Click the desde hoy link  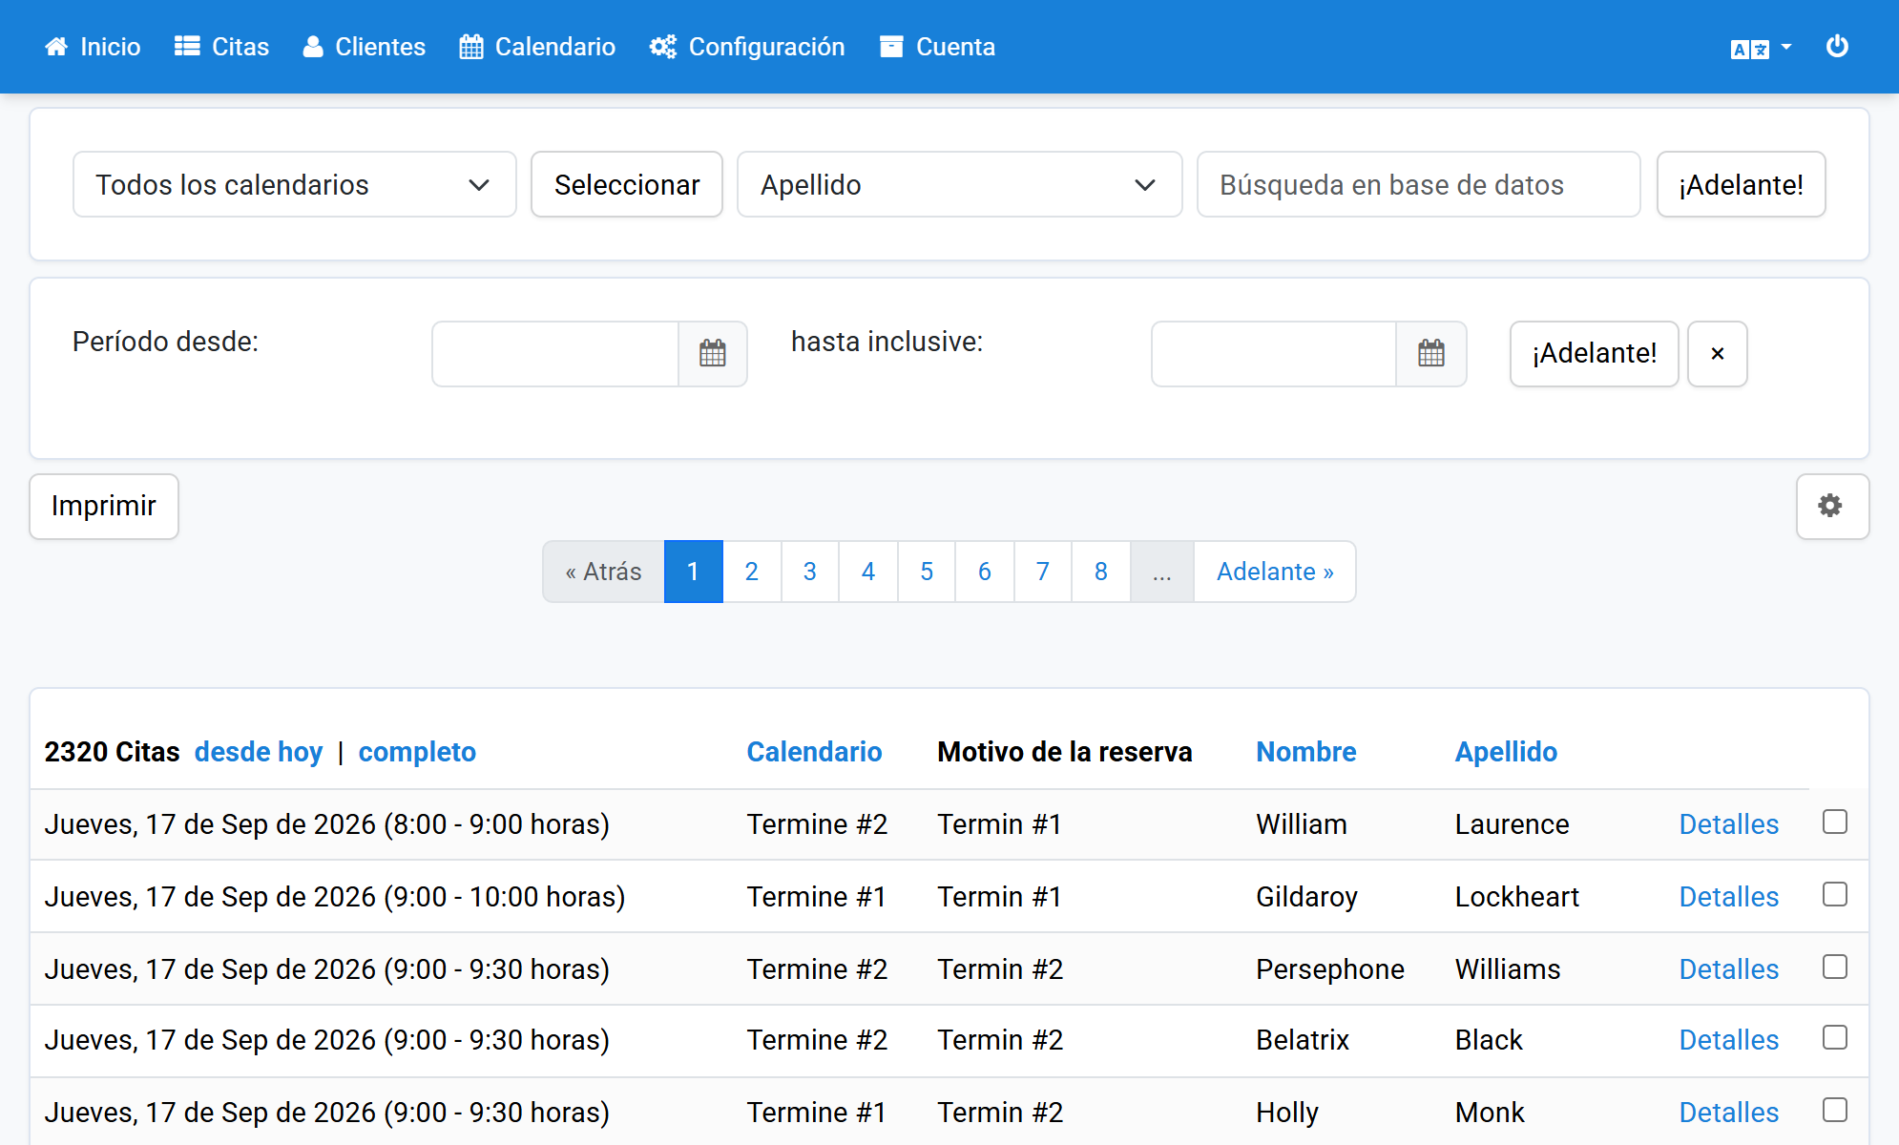259,752
